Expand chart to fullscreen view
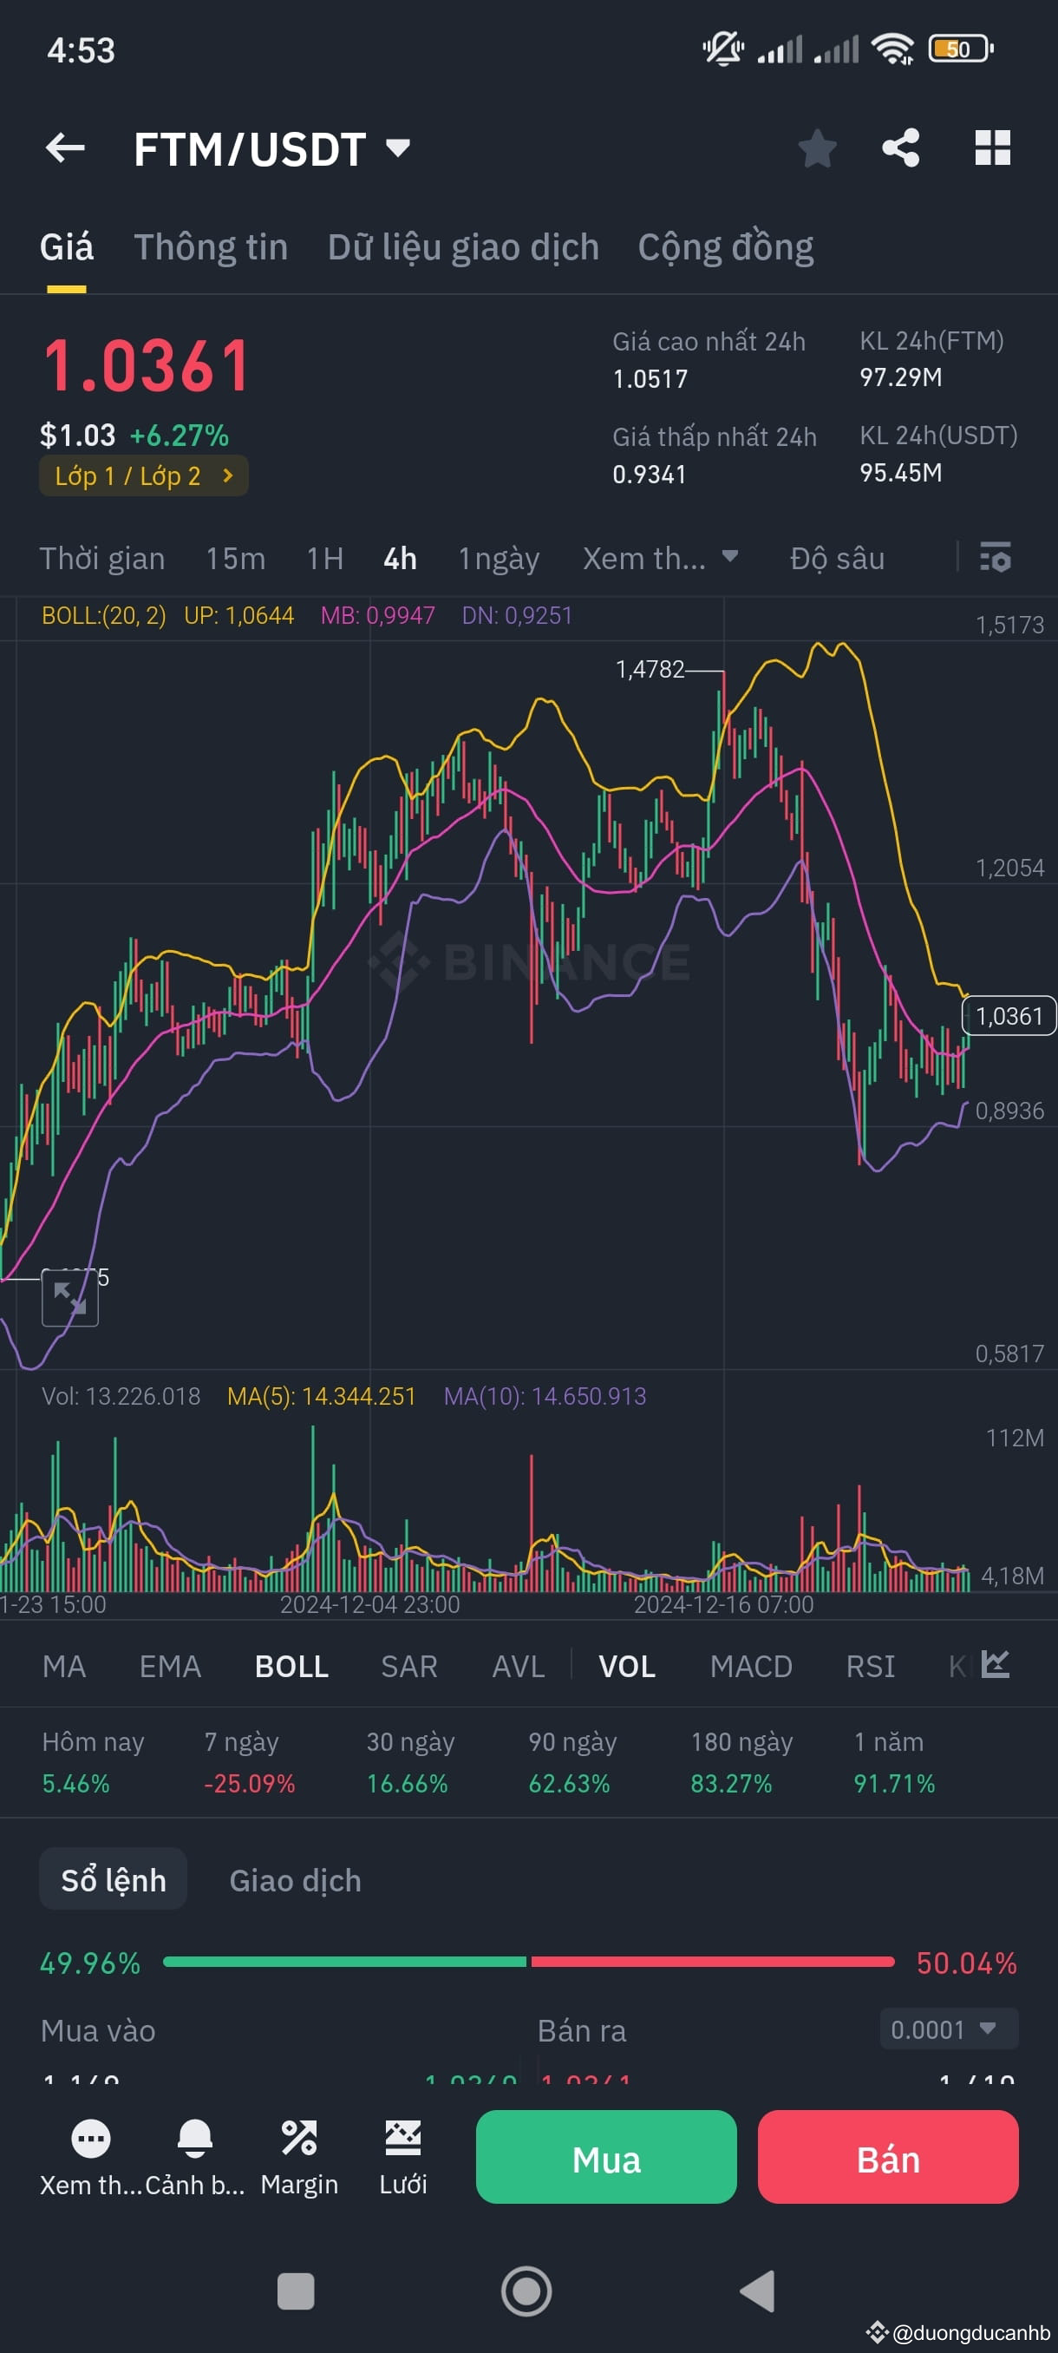 pos(69,1297)
